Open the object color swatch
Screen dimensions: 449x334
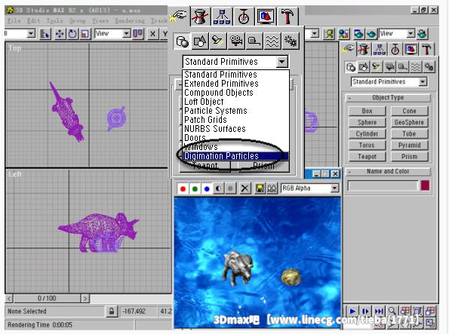click(x=426, y=185)
